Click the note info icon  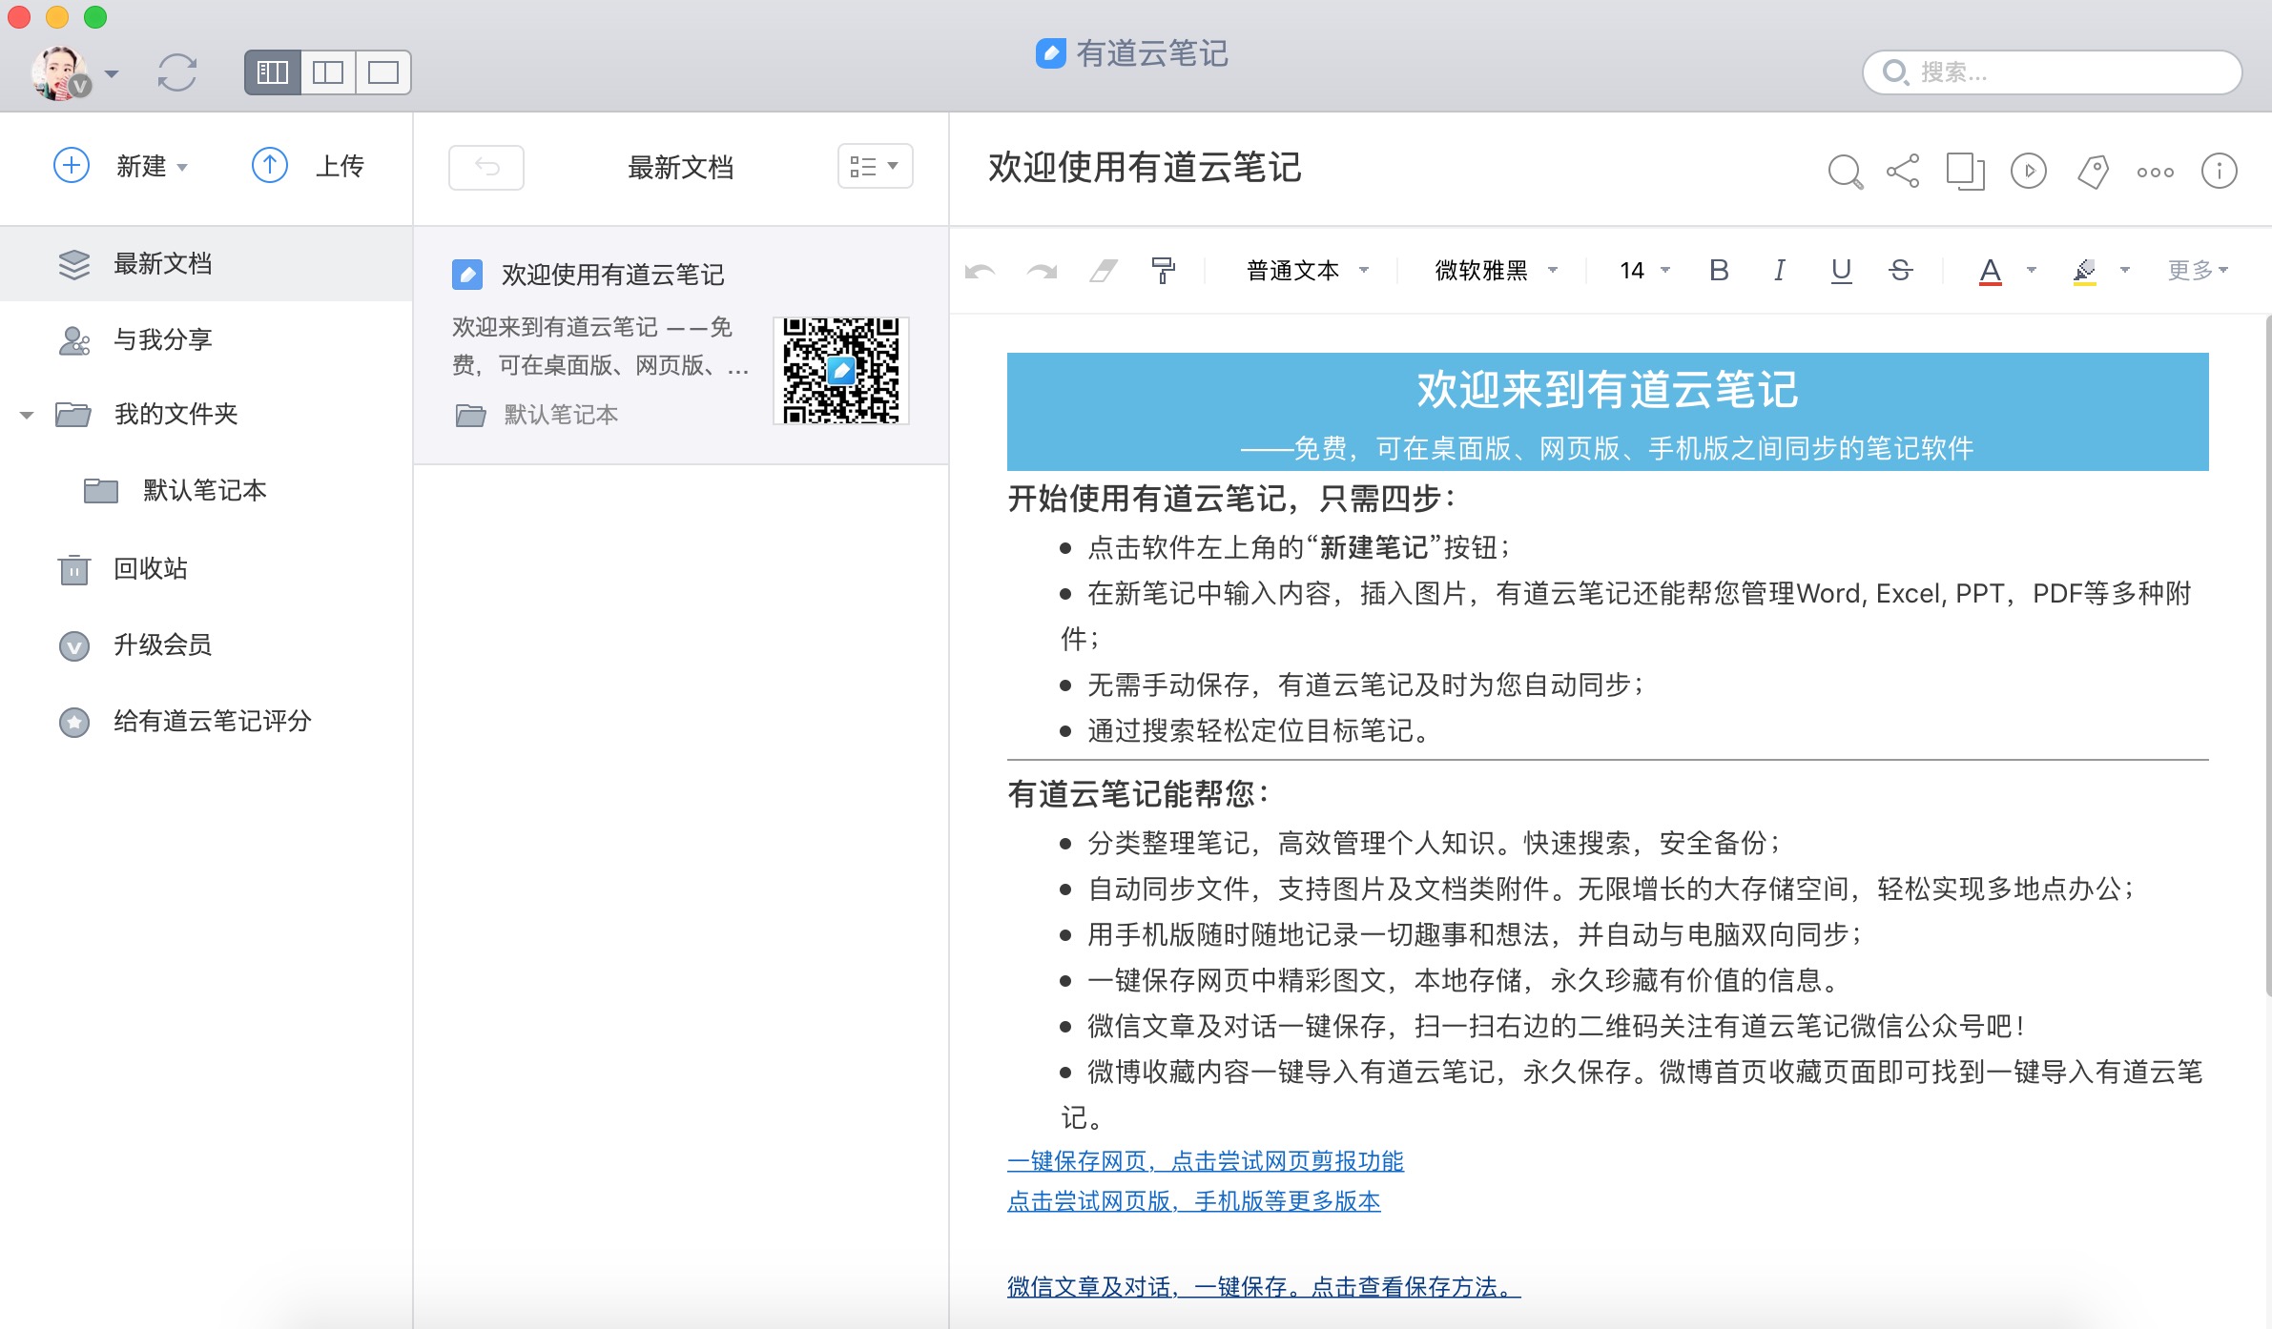pos(2220,172)
